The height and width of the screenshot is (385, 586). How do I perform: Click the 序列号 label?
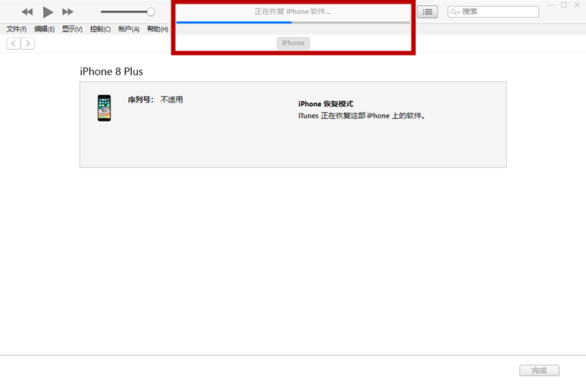[141, 100]
